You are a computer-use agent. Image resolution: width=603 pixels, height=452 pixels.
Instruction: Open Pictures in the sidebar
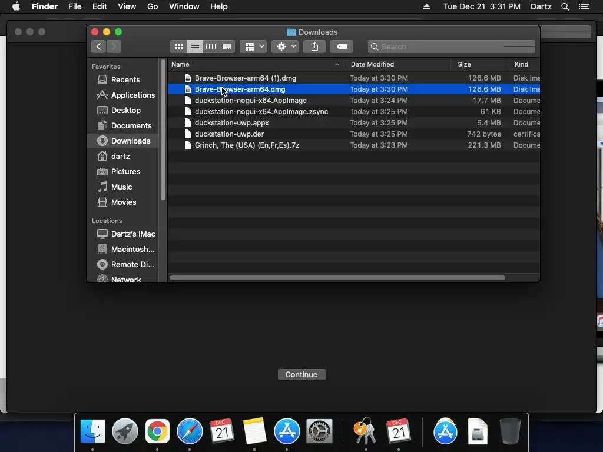(123, 171)
